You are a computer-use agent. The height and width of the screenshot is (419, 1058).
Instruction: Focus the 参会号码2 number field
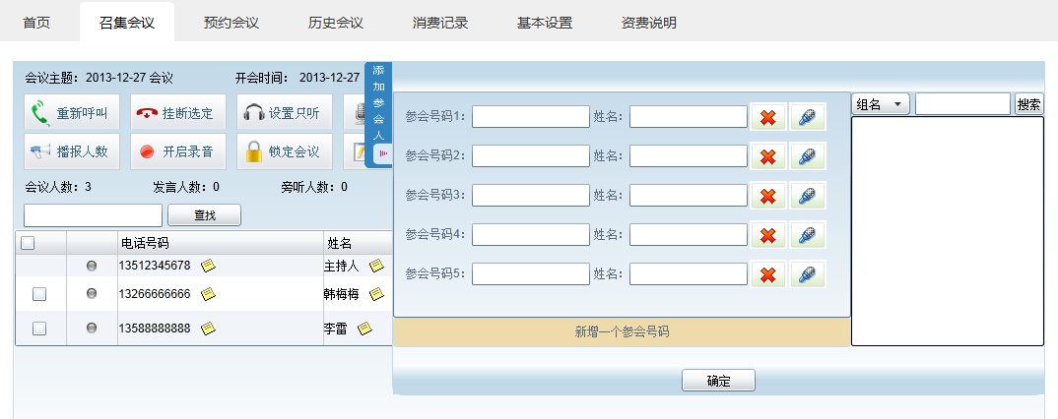[531, 156]
